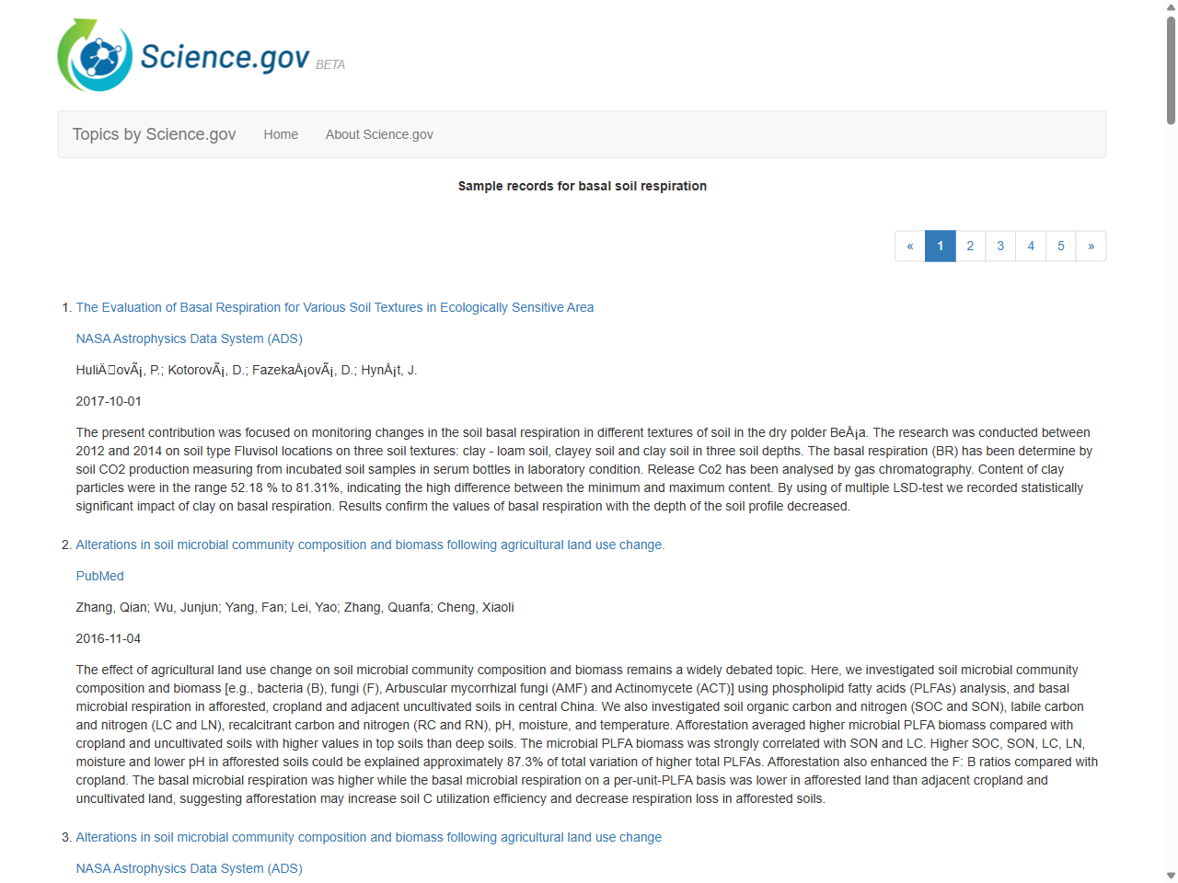Open the NASA ADS link under the third record

[189, 868]
